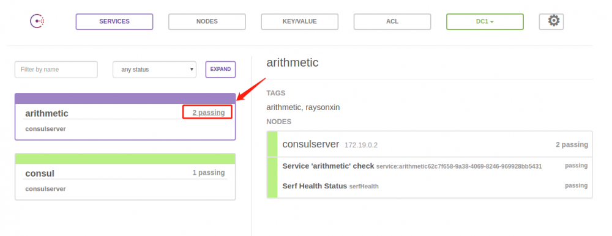Click the purple arithmetic card header bar
Viewport: 612px width, 236px height.
pos(125,98)
